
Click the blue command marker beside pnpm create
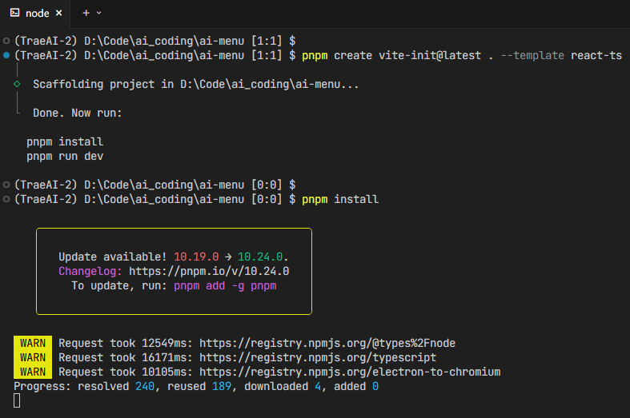tap(6, 55)
